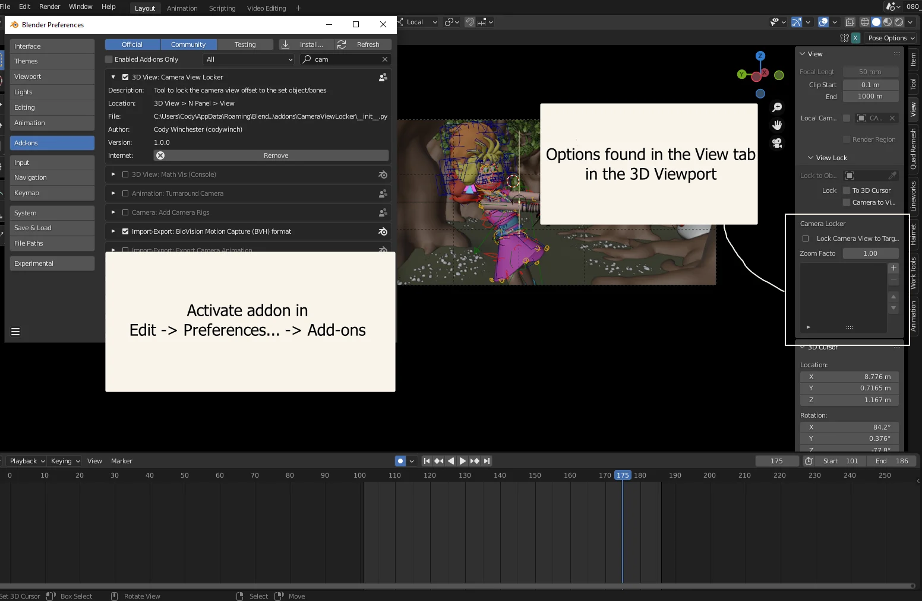
Task: Click the zoom magnifier viewport icon
Action: [x=777, y=107]
